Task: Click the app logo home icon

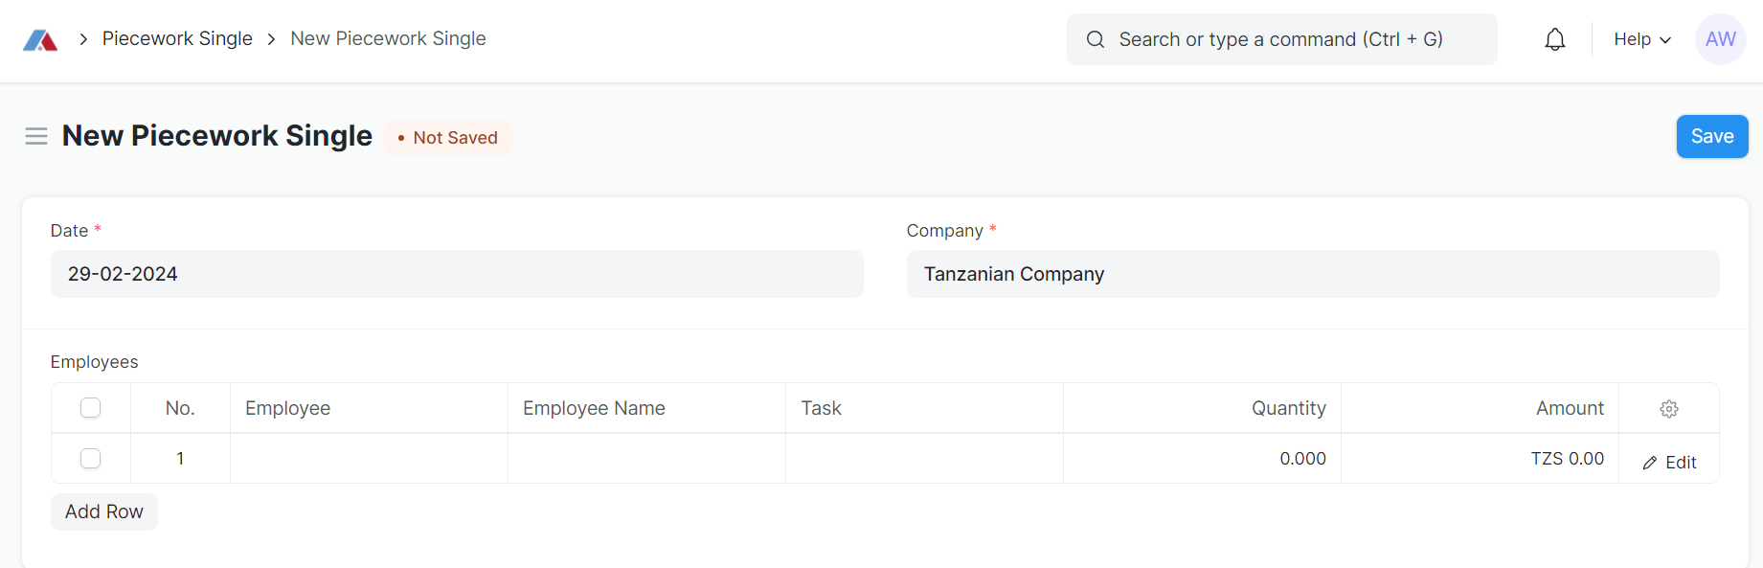Action: pyautogui.click(x=40, y=39)
